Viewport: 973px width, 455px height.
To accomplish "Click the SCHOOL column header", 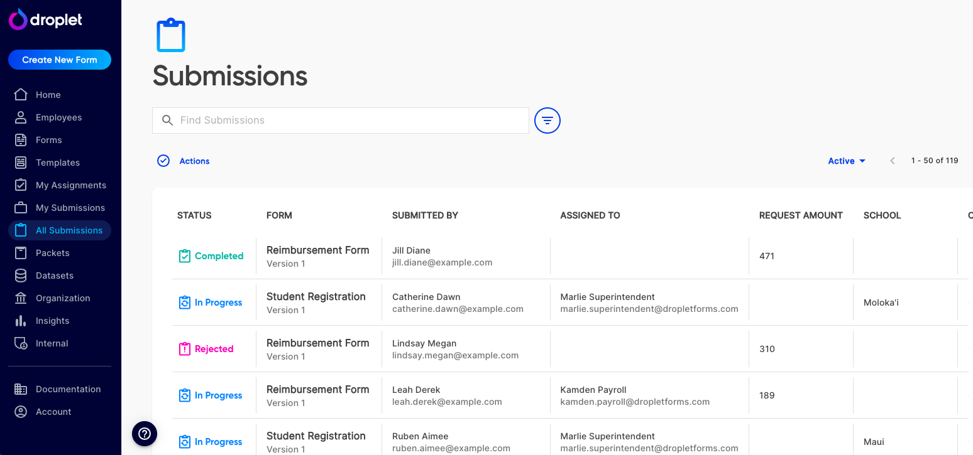I will [x=882, y=215].
